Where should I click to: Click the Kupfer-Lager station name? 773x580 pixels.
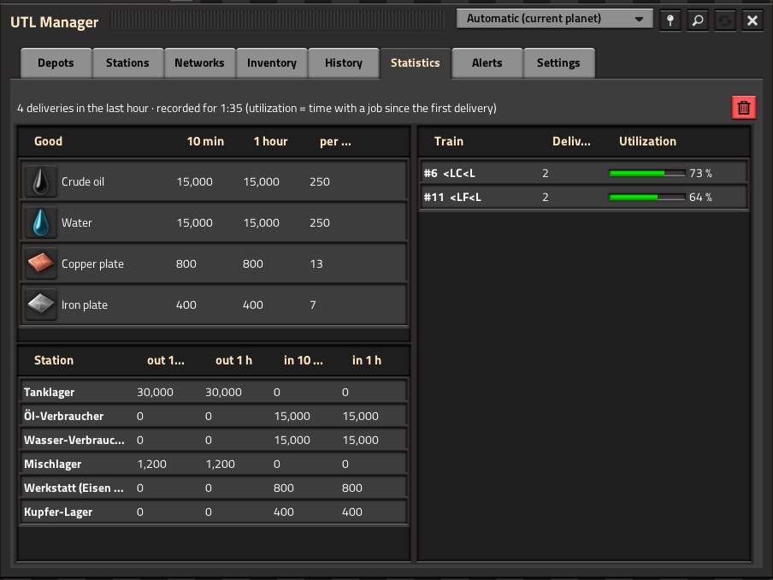[x=58, y=512]
